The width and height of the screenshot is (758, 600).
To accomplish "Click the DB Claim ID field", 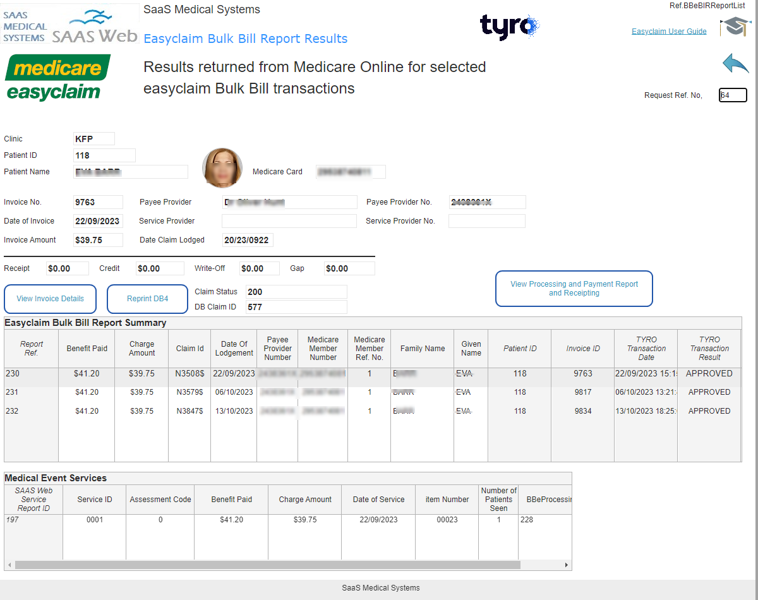I will (x=296, y=307).
